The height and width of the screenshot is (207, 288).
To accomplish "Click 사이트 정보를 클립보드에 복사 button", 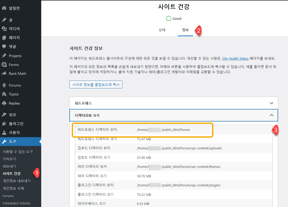I will click(96, 84).
